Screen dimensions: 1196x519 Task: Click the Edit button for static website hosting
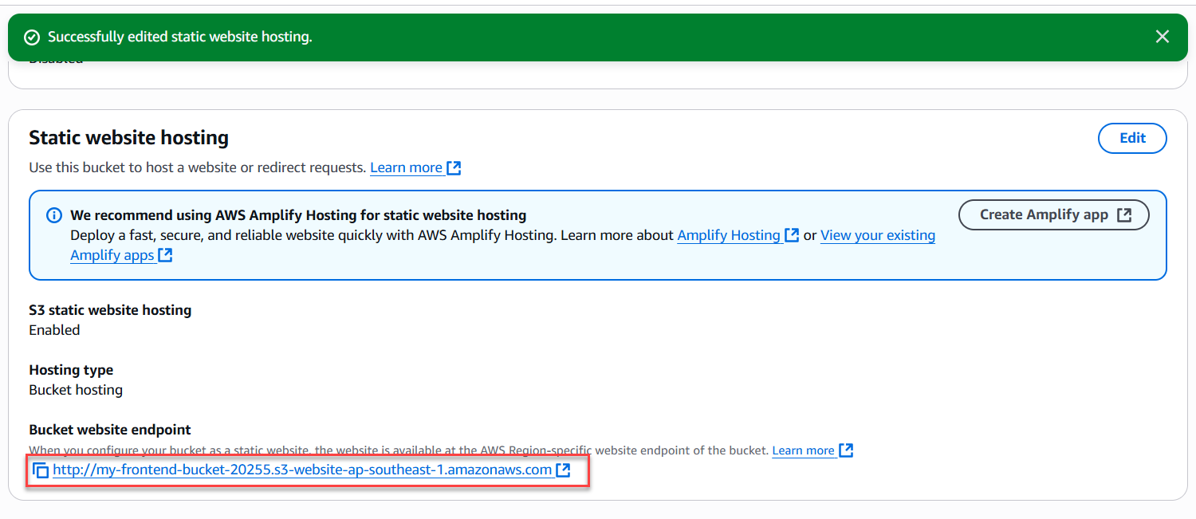[x=1132, y=138]
